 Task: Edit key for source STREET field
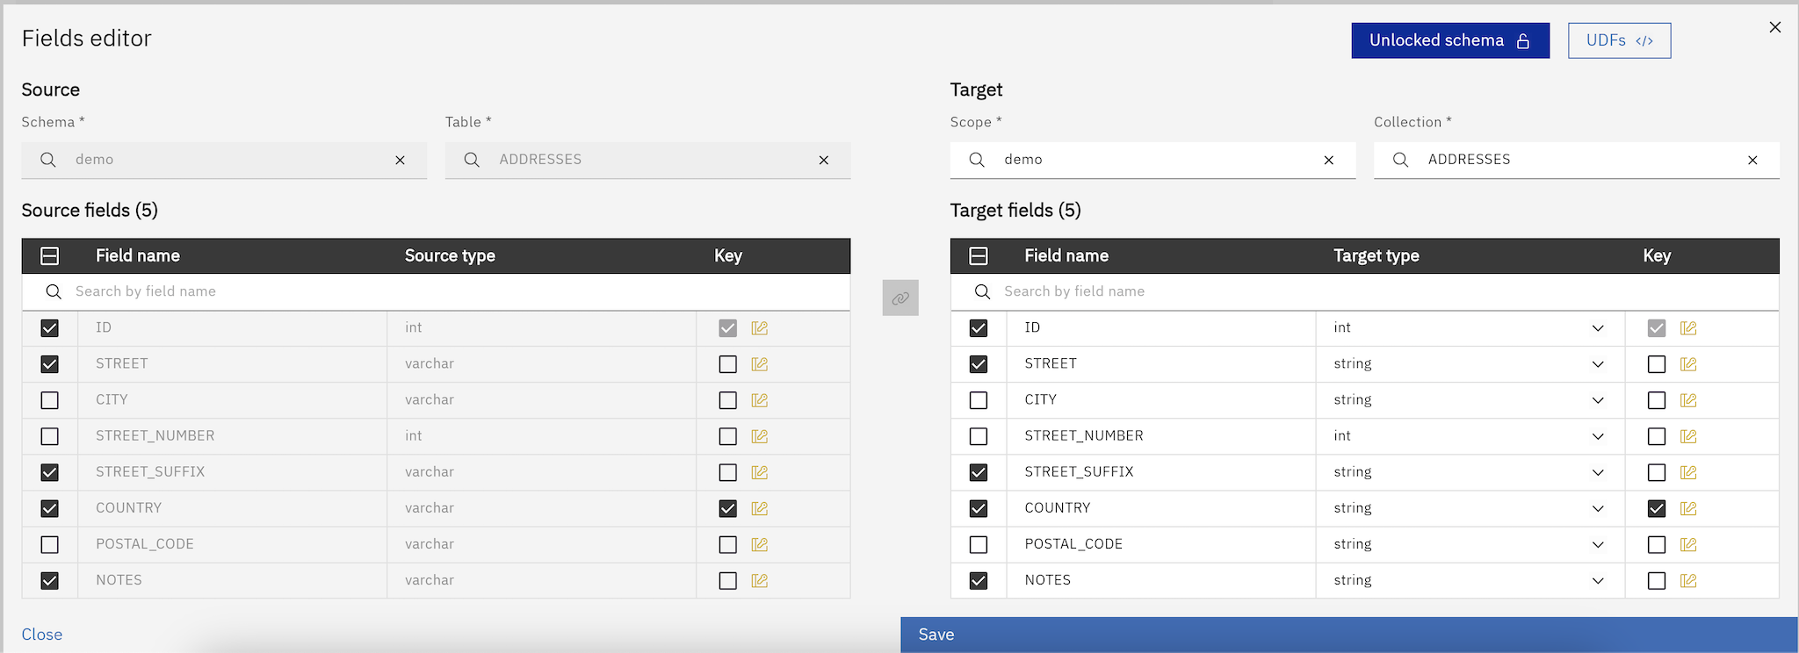click(x=760, y=364)
